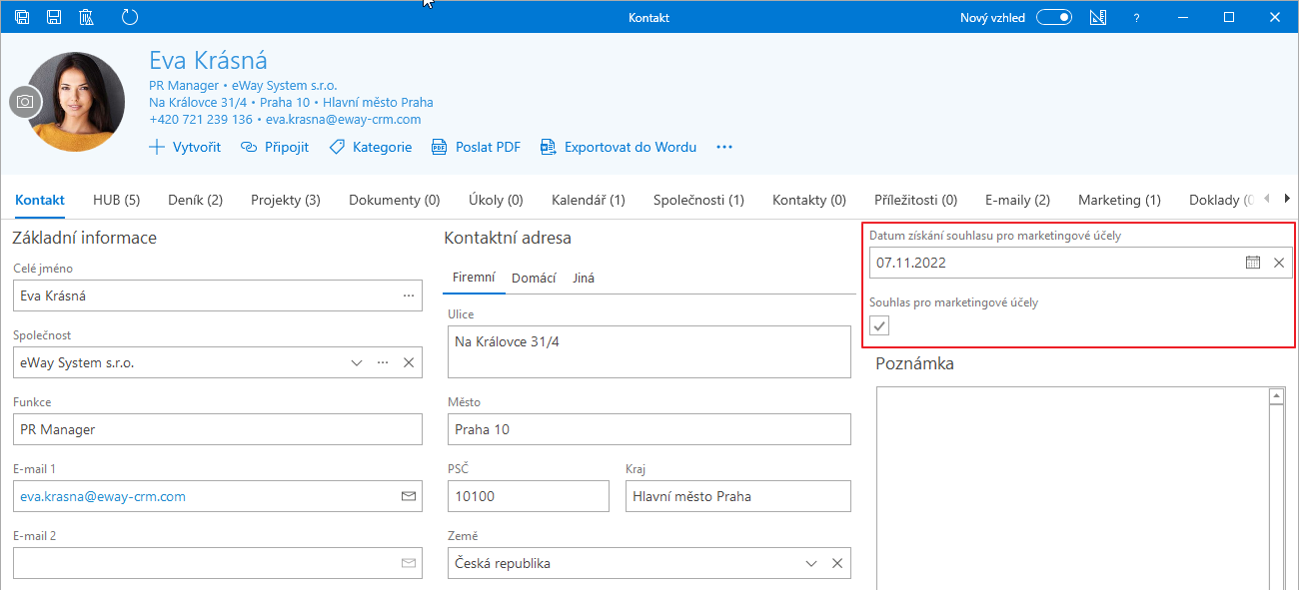Viewport: 1299px width, 590px height.
Task: Toggle the Nový vzhled switch
Action: [x=1053, y=17]
